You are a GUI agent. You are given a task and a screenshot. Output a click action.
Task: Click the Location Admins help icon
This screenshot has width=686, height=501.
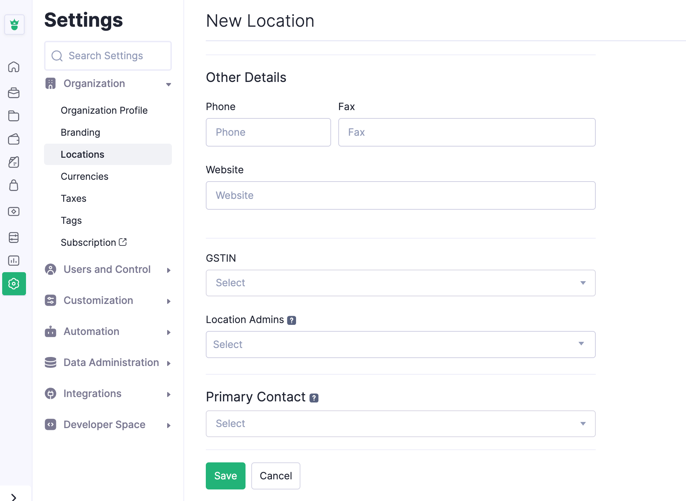(x=292, y=320)
